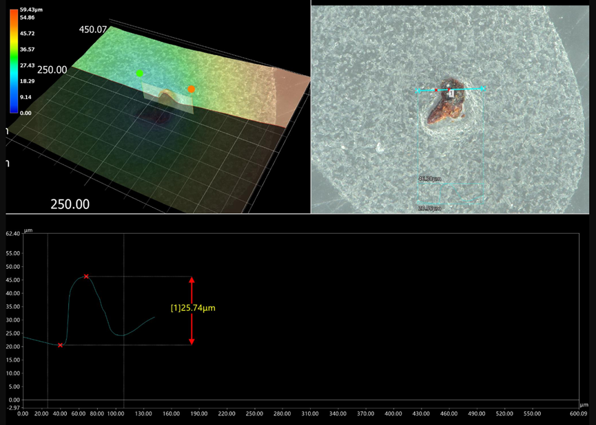The height and width of the screenshot is (425, 596).
Task: Click the 100.00 tick on the X axis
Action: pos(116,413)
